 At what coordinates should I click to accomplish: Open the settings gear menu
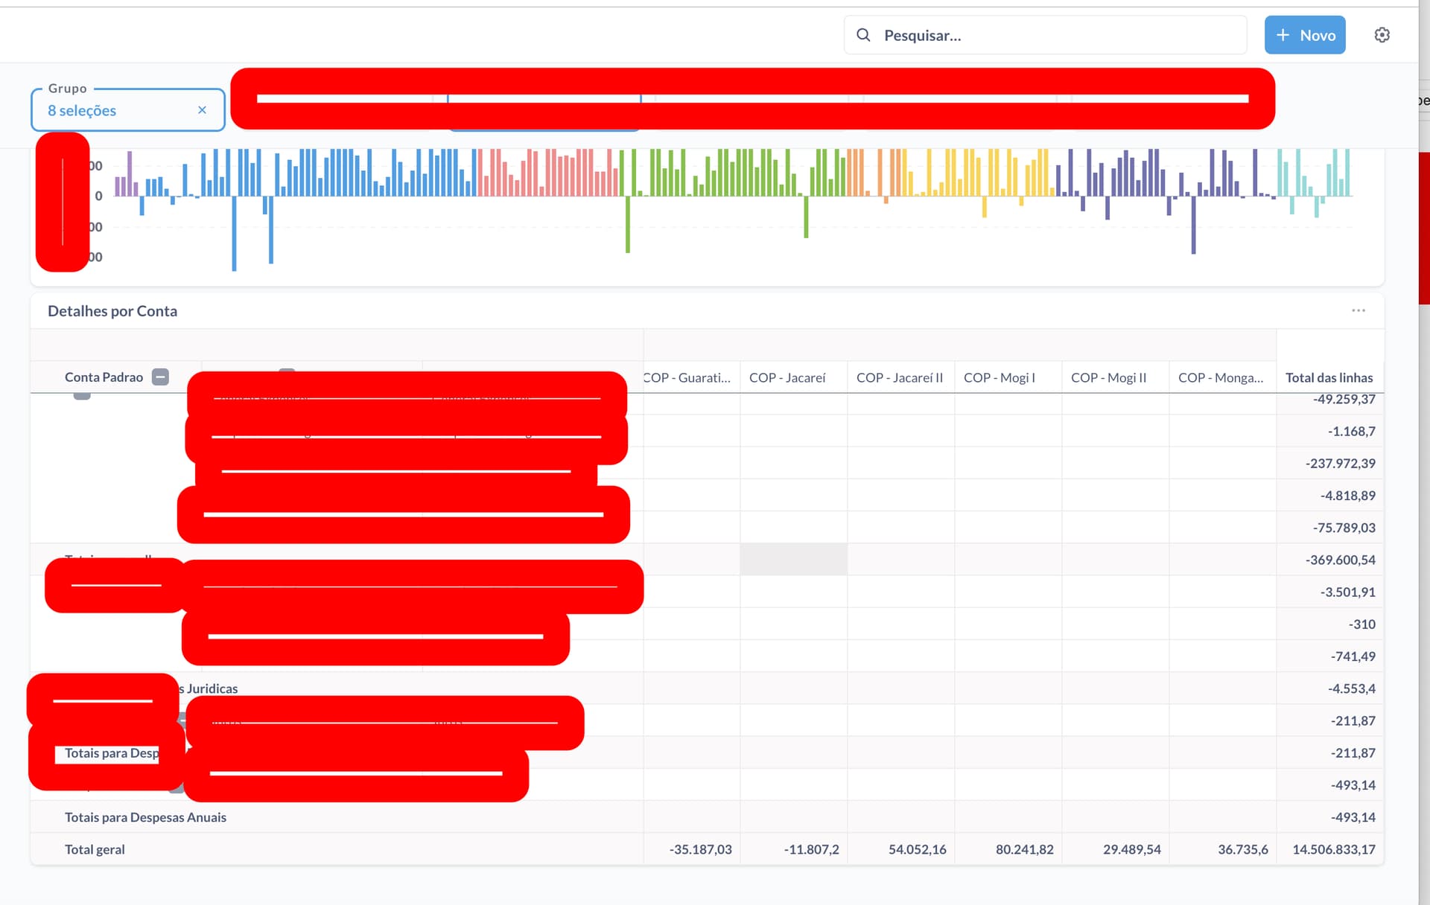(x=1382, y=34)
